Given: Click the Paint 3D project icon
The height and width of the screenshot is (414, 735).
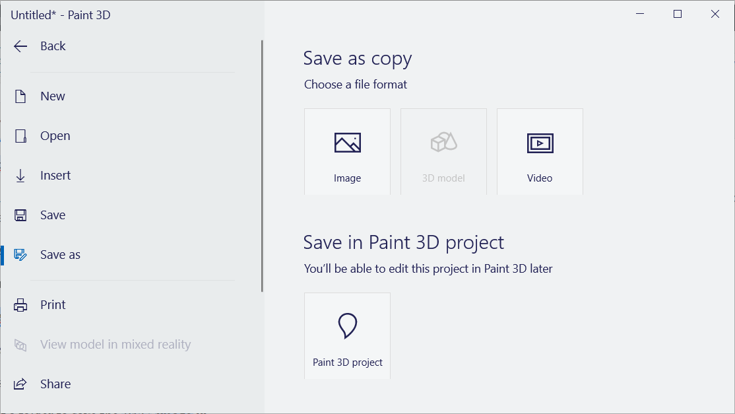Looking at the screenshot, I should pyautogui.click(x=347, y=326).
